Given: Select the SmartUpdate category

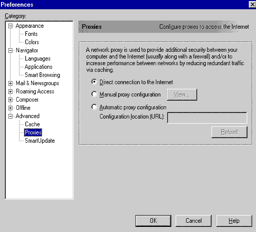Looking at the screenshot, I should (x=40, y=141).
